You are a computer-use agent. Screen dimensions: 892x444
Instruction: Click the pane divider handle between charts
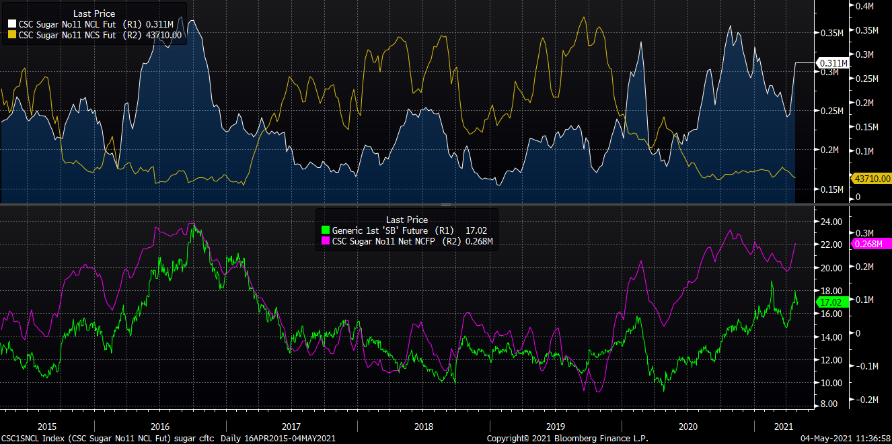[445, 204]
